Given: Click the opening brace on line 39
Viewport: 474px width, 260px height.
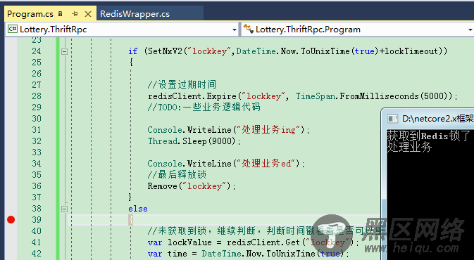Looking at the screenshot, I should point(130,220).
